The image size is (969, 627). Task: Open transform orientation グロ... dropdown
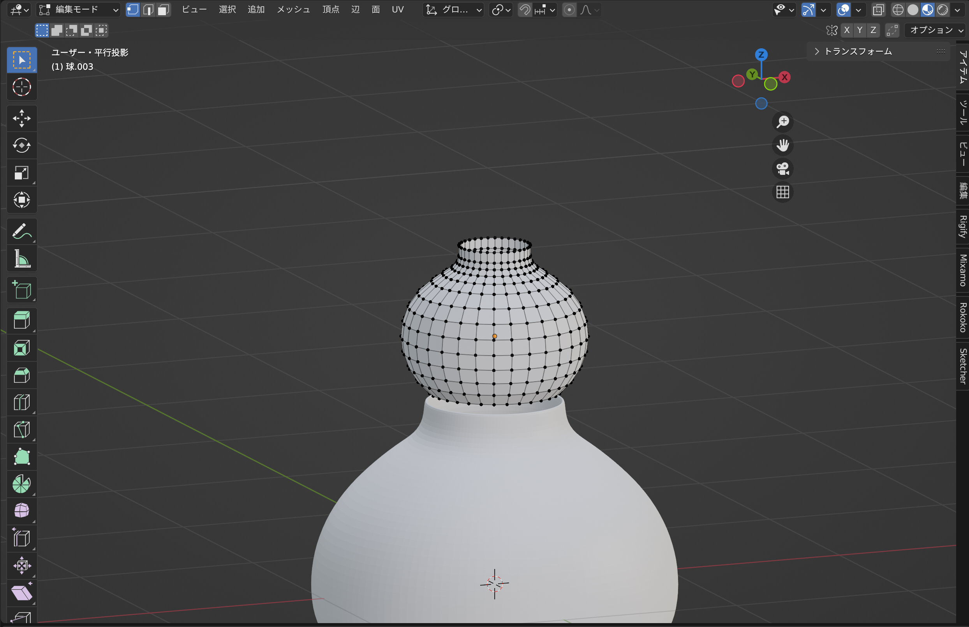pos(453,10)
